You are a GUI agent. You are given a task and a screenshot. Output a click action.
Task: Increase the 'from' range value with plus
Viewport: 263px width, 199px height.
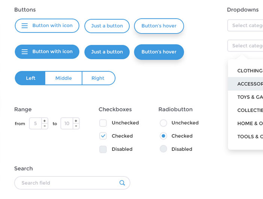(45, 121)
